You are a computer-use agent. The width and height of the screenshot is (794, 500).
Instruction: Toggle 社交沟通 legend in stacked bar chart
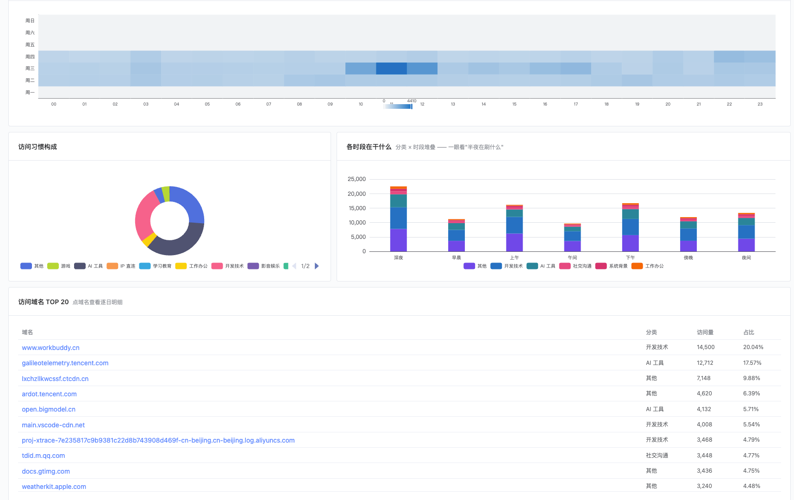tap(575, 266)
